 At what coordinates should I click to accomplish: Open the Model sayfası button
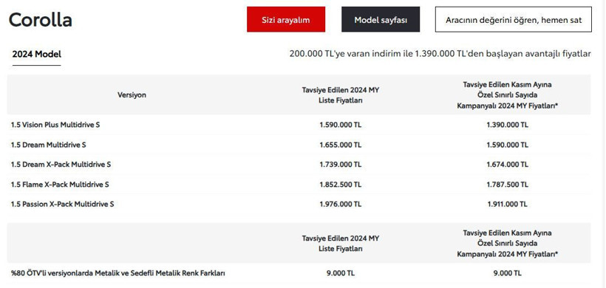coord(381,19)
